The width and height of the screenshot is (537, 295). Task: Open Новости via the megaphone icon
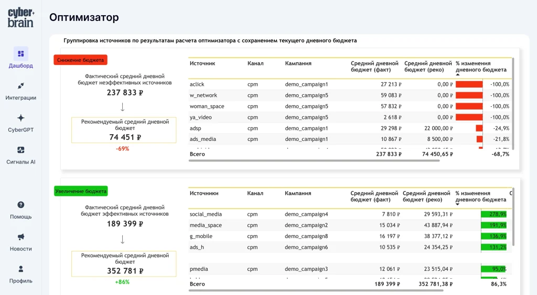21,237
